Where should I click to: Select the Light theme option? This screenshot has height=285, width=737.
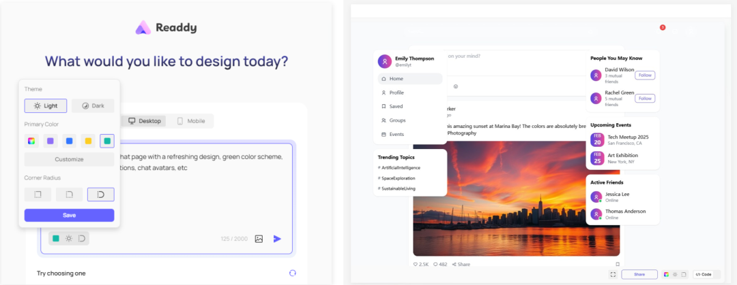(x=46, y=106)
